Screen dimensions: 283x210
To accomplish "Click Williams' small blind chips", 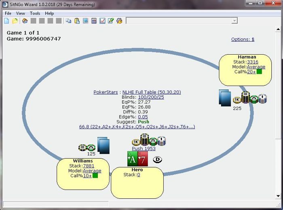I will [87, 148].
